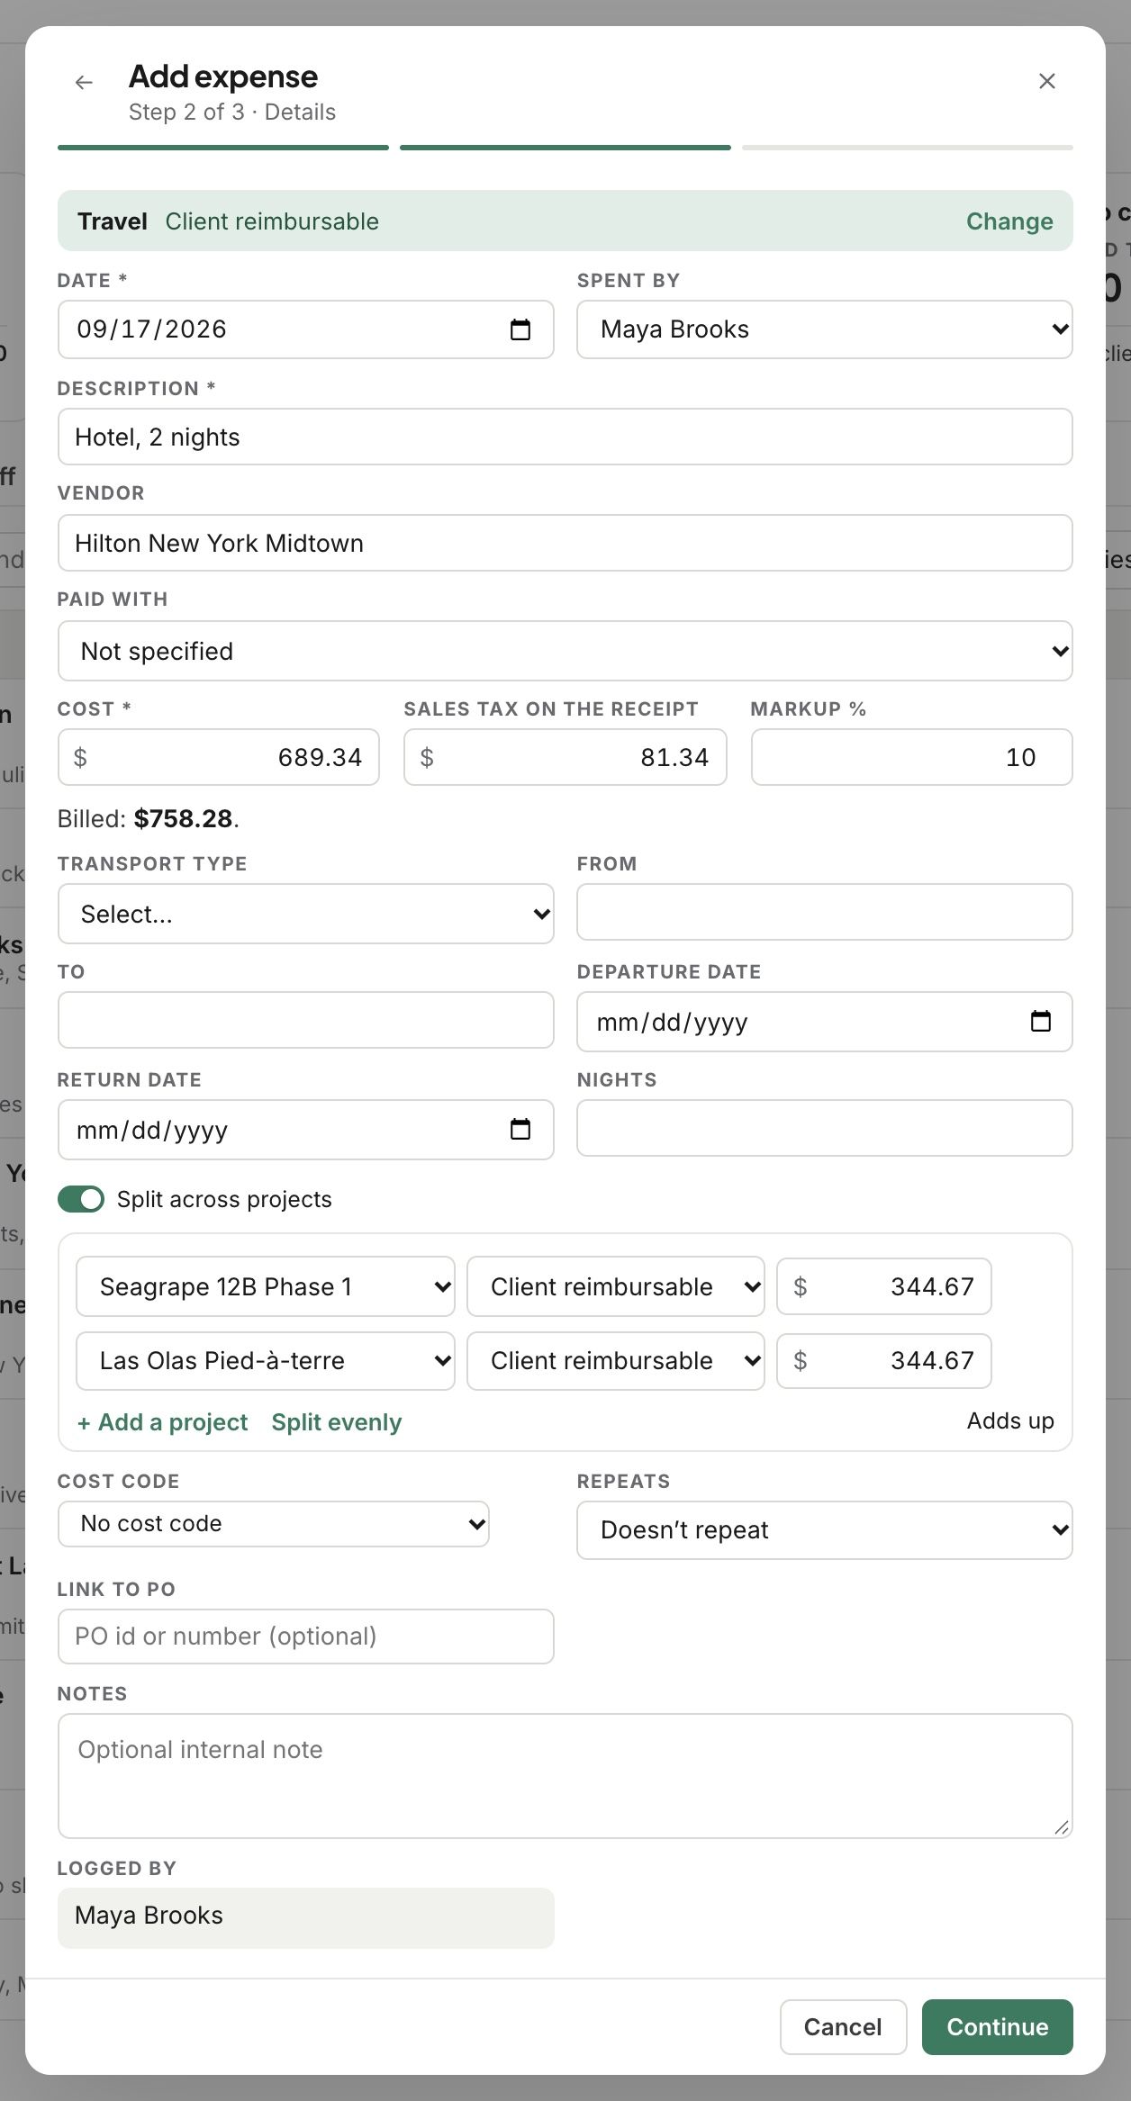Screen dimensions: 1131x2101
Task: Open the Cost code dropdown
Action: click(x=274, y=1523)
